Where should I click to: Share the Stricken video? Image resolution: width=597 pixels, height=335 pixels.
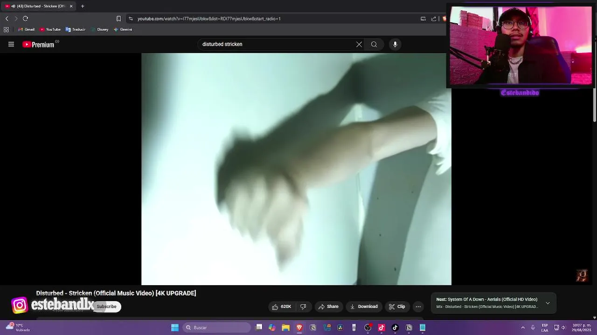coord(328,307)
